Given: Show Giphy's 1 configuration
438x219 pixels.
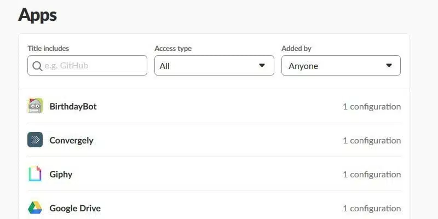Looking at the screenshot, I should pos(372,174).
